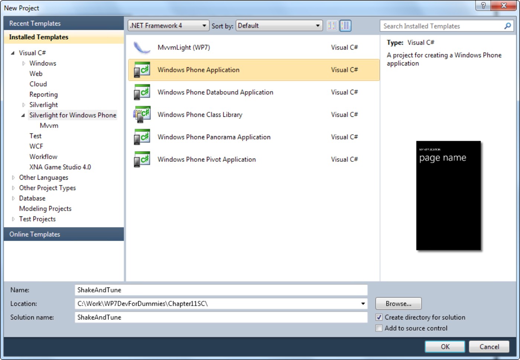Select the Workflow tree item

coord(43,157)
